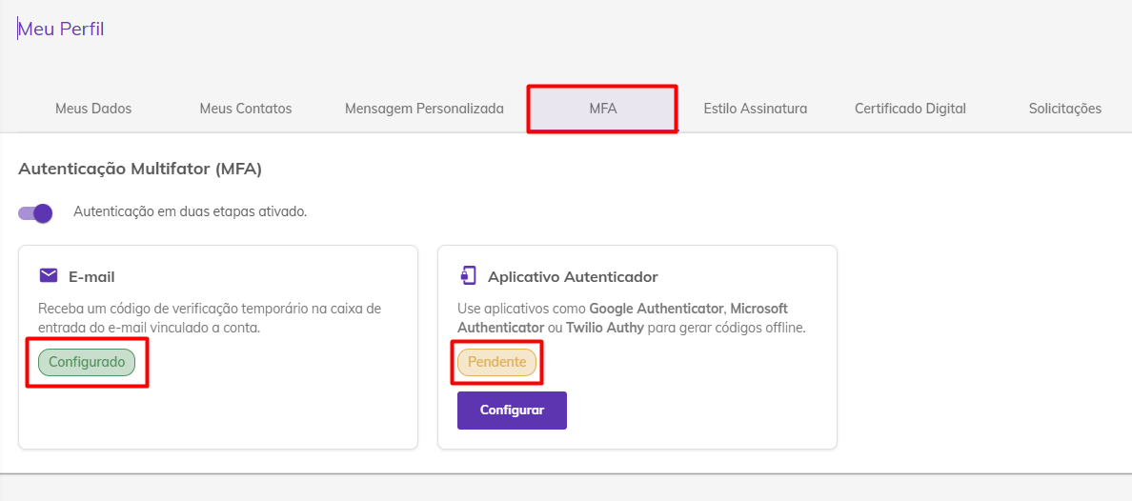Open the Solicitações tab
The height and width of the screenshot is (501, 1132).
[1065, 109]
